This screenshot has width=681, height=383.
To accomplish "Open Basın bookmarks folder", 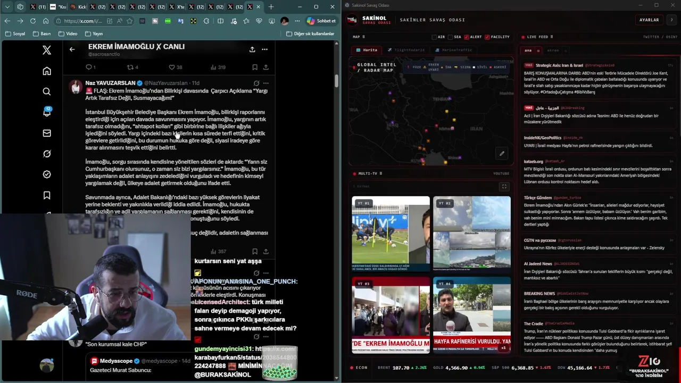I will (41, 34).
